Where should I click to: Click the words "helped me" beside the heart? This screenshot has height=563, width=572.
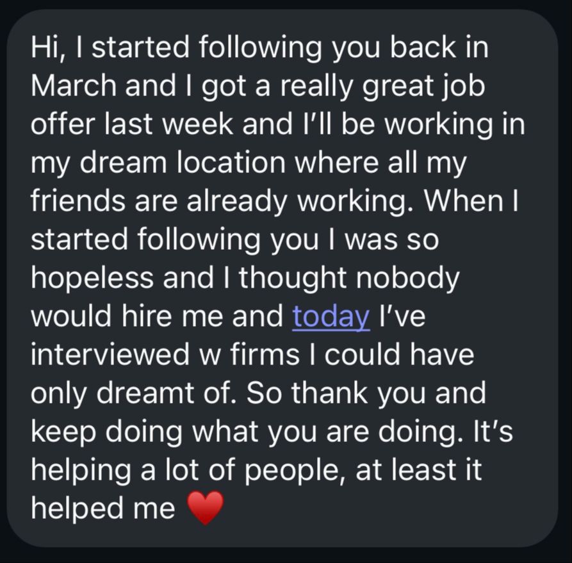point(102,509)
